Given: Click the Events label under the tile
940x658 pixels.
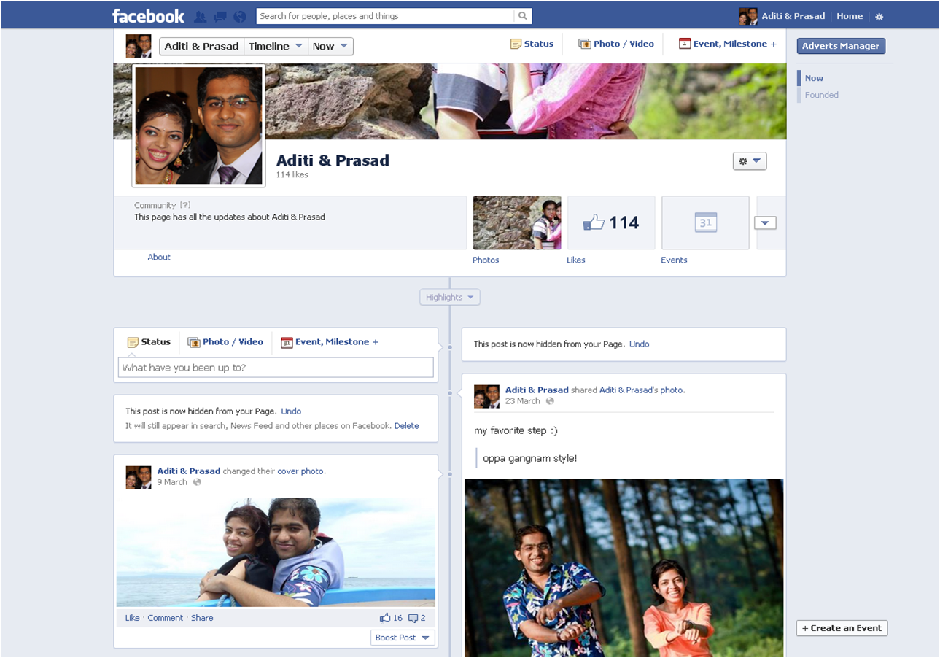Looking at the screenshot, I should coord(674,260).
